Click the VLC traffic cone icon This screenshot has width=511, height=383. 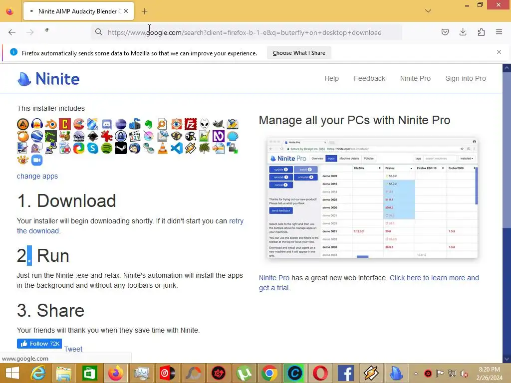[162, 148]
